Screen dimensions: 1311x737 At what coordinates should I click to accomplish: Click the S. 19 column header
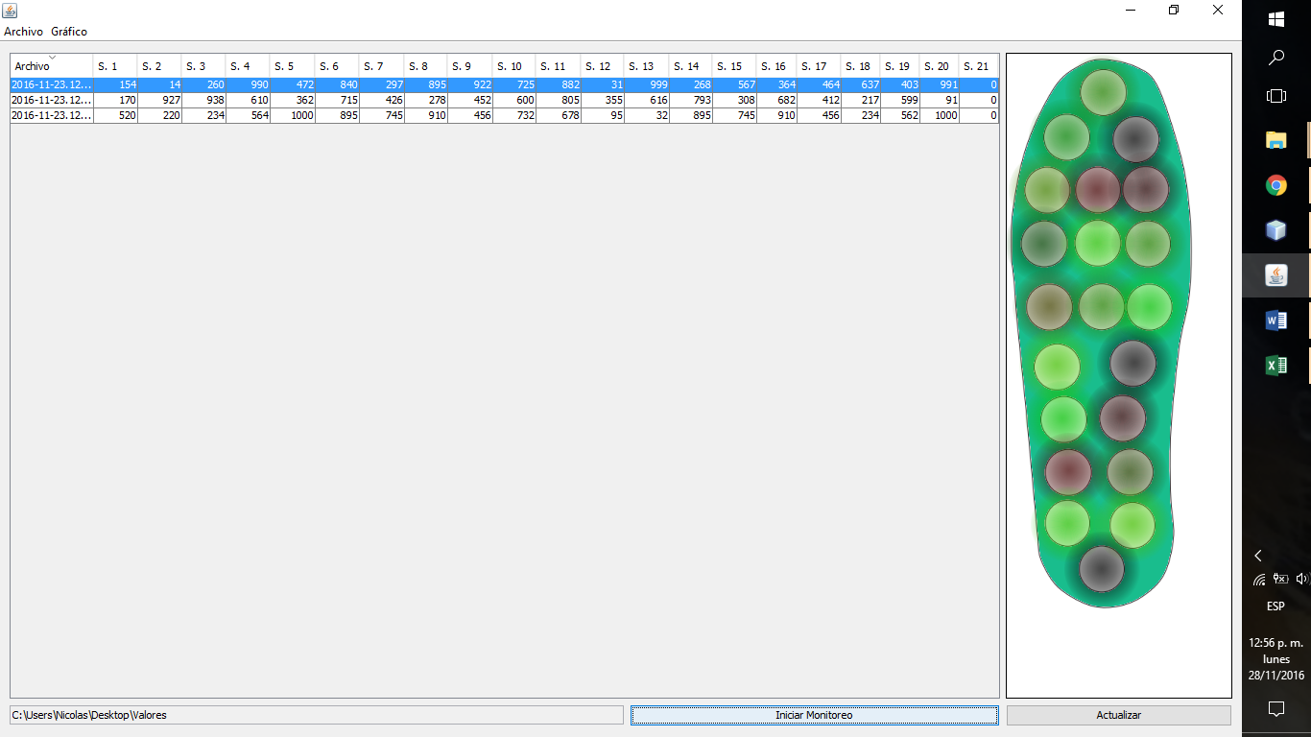899,66
